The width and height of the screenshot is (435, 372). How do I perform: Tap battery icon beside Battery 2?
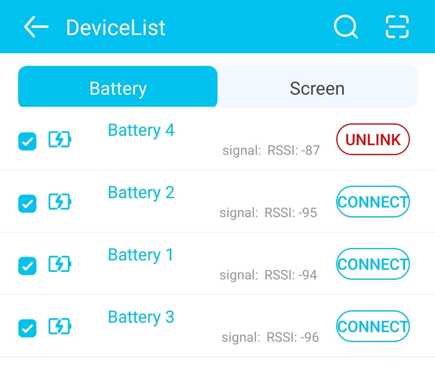click(x=60, y=202)
